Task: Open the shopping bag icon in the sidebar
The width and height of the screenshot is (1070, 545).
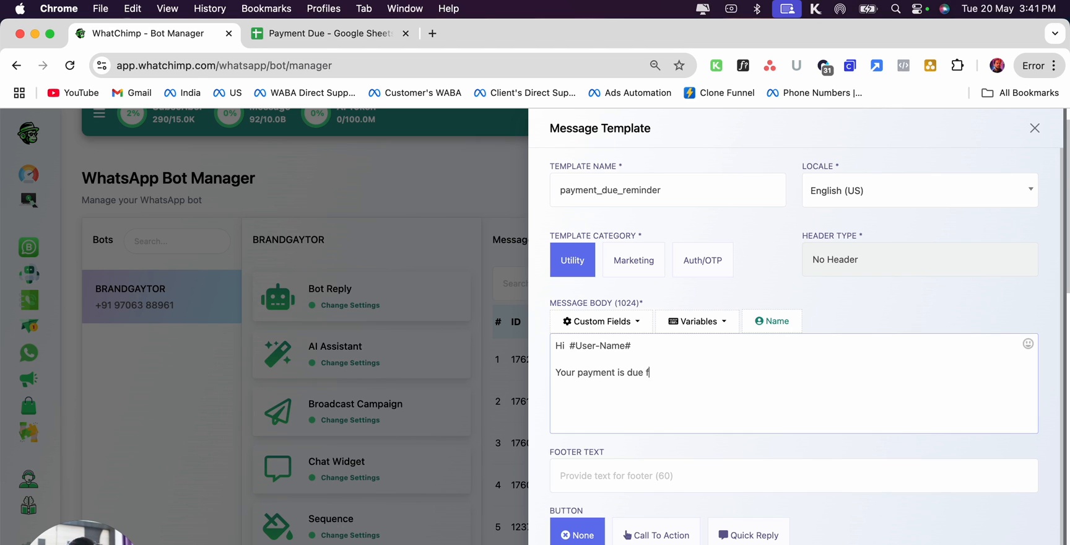Action: (x=28, y=406)
